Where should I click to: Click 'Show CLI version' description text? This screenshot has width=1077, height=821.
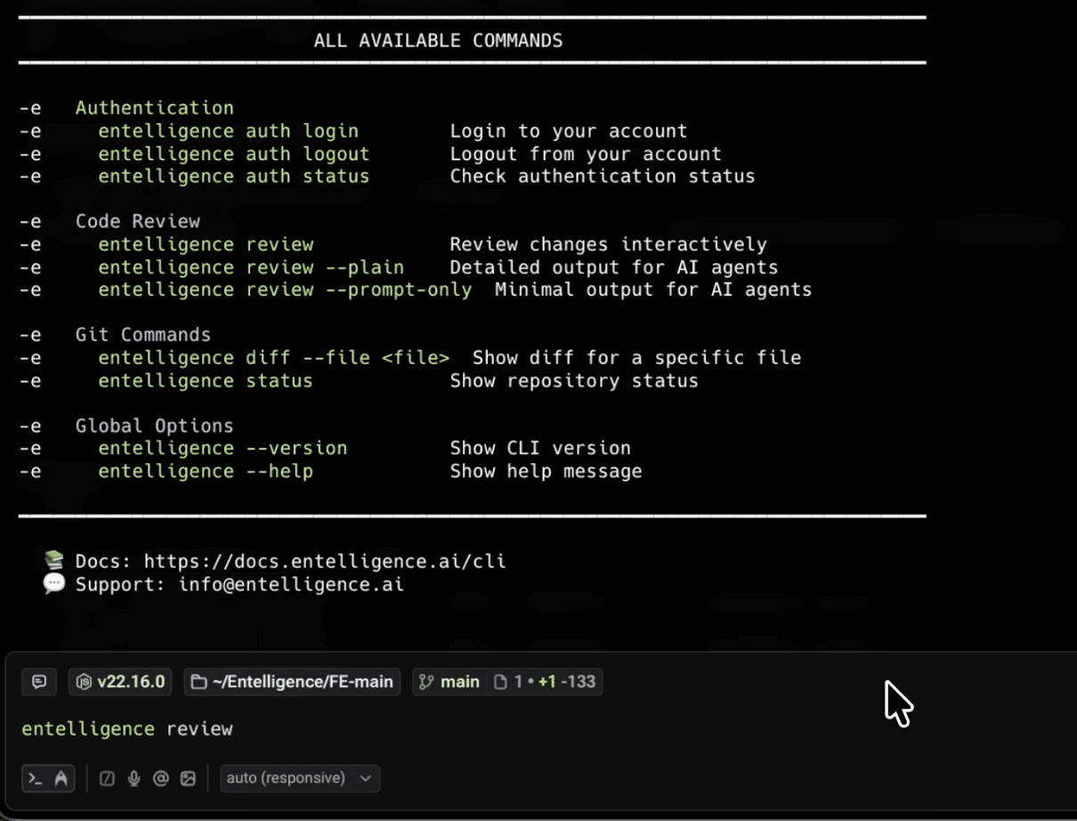click(540, 448)
